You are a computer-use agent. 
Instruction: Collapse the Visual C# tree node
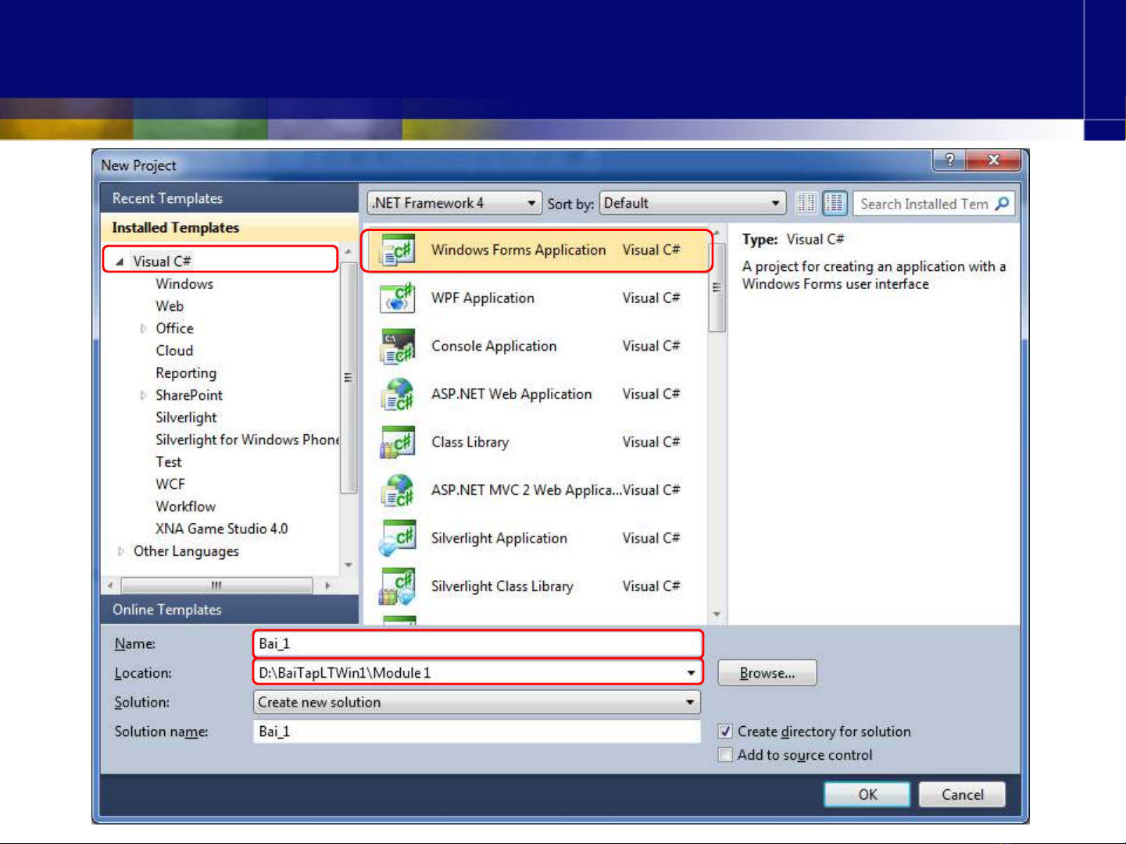tap(120, 262)
